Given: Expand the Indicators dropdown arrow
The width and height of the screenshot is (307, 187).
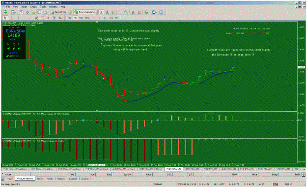Looking at the screenshot, I should 149,12.
